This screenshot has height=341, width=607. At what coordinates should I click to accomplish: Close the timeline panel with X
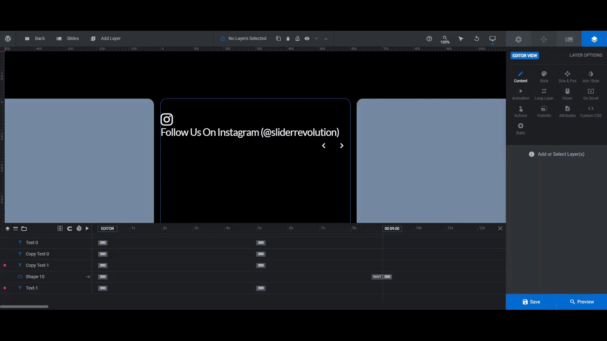[500, 228]
